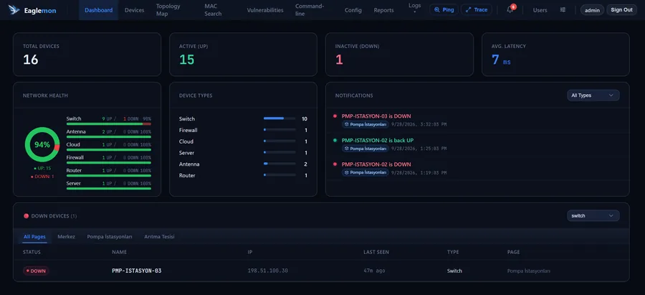Click the Antenna row in Device Types
645x295 pixels.
pos(243,164)
